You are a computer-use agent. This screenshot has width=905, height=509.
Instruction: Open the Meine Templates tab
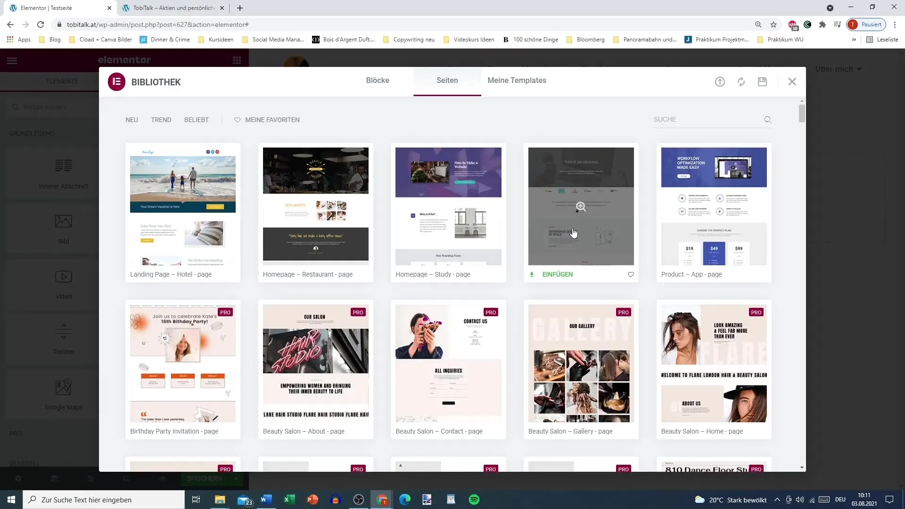tap(517, 81)
